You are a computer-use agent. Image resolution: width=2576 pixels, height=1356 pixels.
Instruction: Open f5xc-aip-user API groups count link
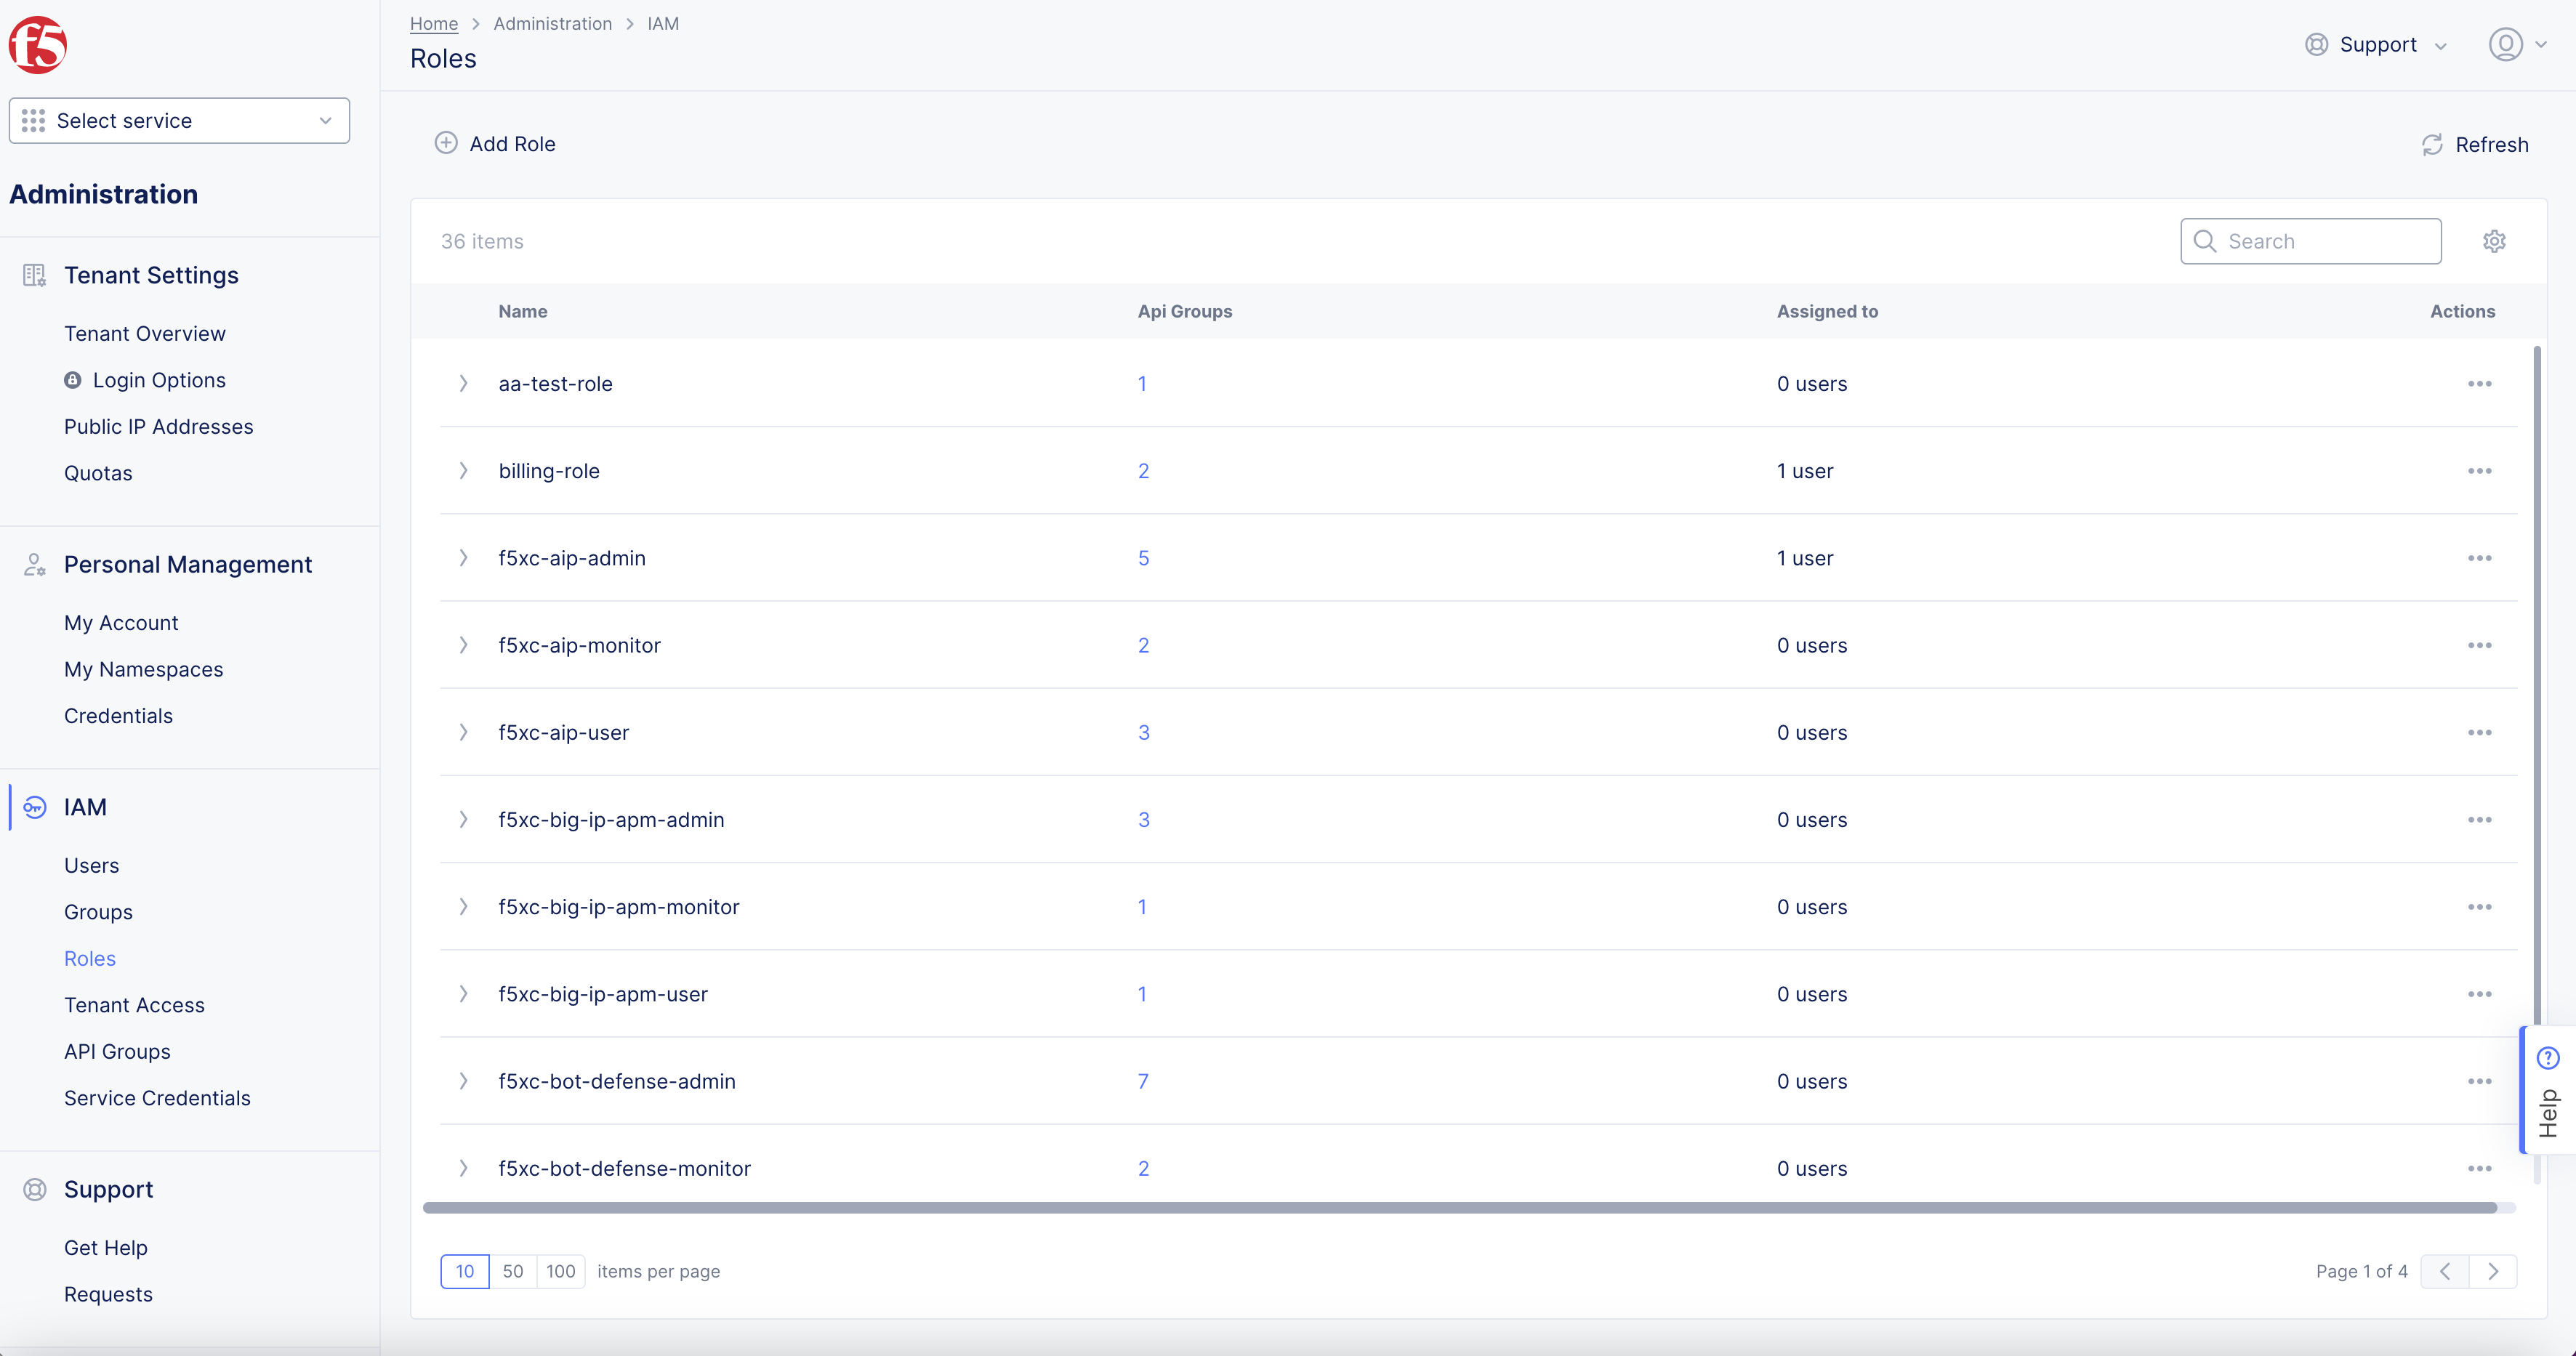tap(1143, 733)
